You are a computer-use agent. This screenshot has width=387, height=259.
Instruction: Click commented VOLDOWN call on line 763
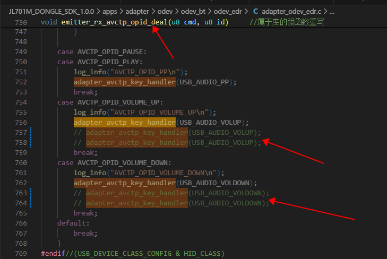[x=171, y=193]
